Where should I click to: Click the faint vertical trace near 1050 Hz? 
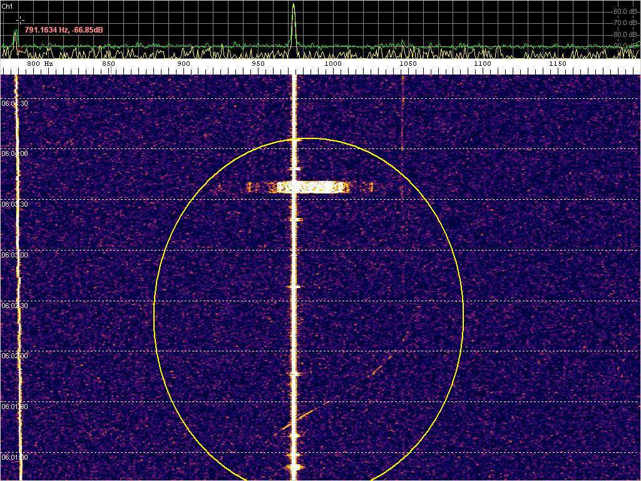coord(402,113)
